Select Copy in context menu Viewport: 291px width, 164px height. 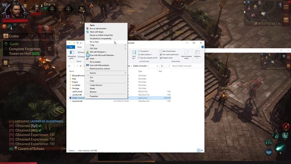pyautogui.click(x=92, y=81)
